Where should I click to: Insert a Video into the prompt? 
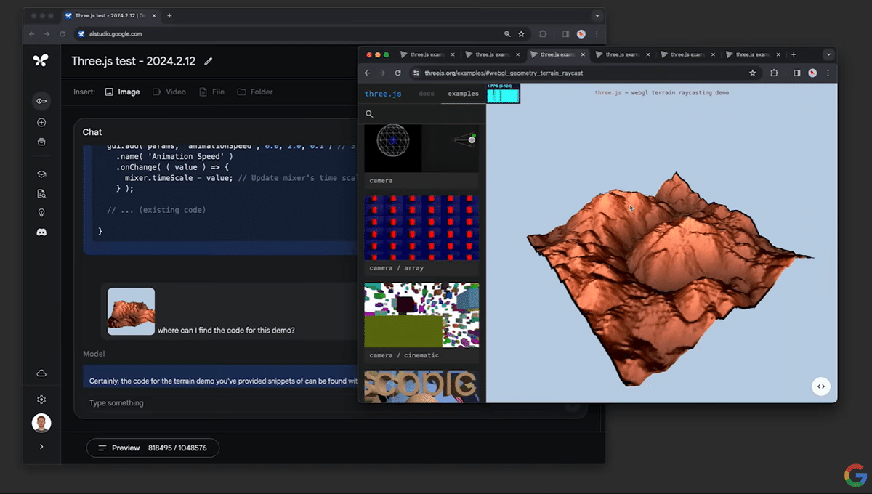point(169,92)
